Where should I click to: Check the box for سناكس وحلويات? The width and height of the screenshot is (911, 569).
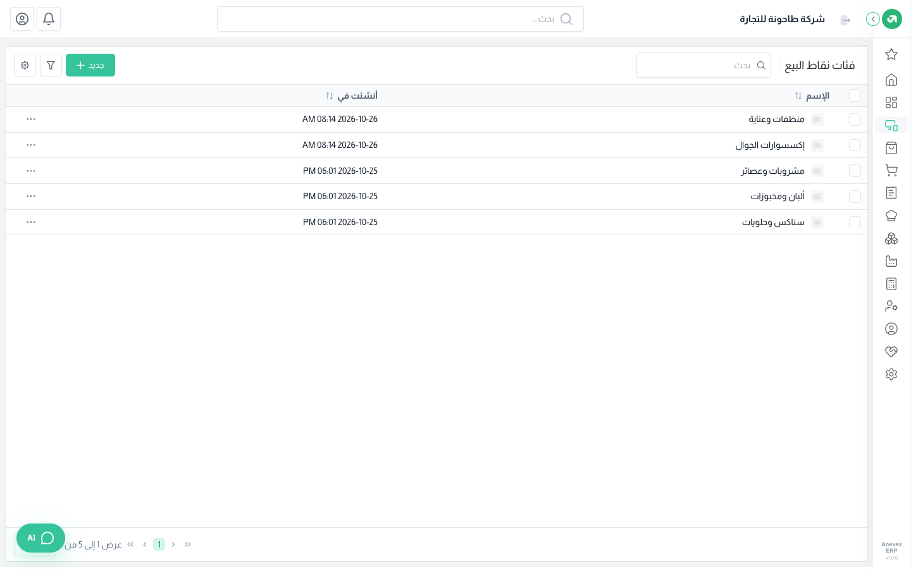pos(855,222)
